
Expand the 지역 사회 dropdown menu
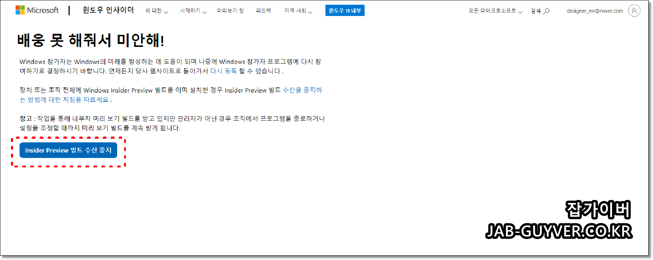click(298, 11)
